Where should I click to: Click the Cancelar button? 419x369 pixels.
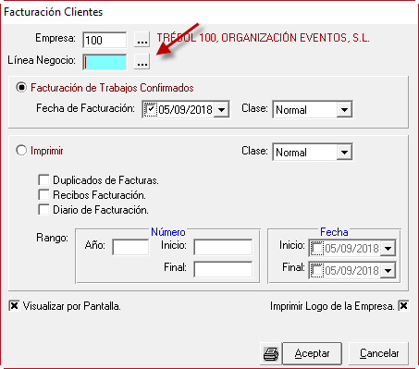(x=379, y=353)
